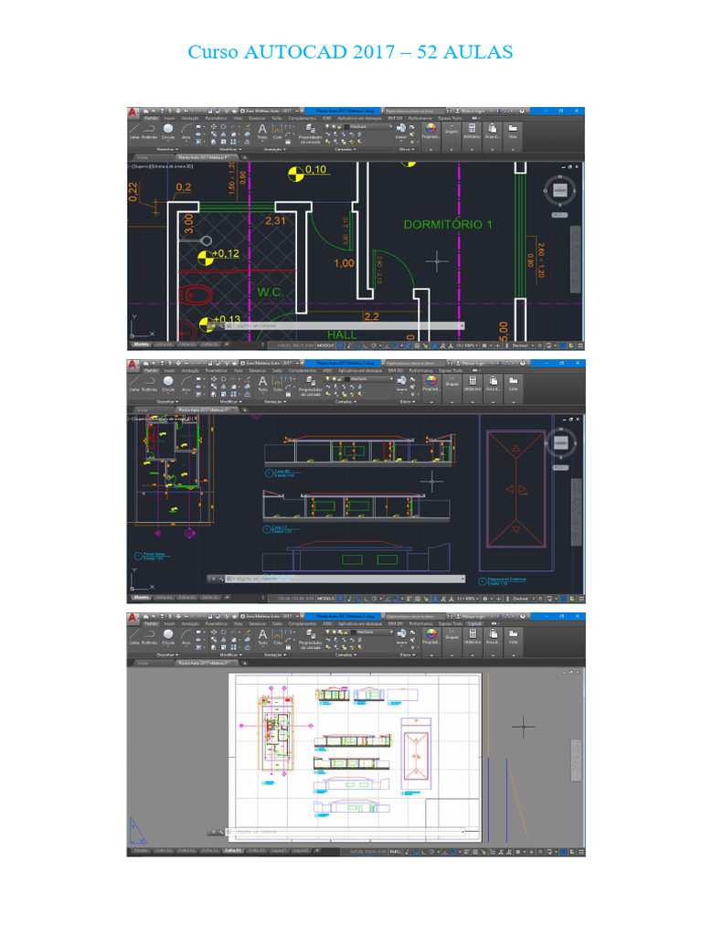
Task: Open the Vista panel icon in first screenshot
Action: pos(512,131)
